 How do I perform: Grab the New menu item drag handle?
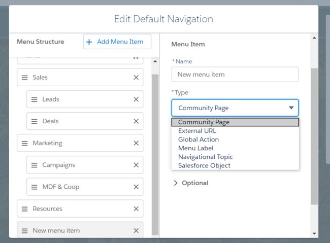(25, 231)
